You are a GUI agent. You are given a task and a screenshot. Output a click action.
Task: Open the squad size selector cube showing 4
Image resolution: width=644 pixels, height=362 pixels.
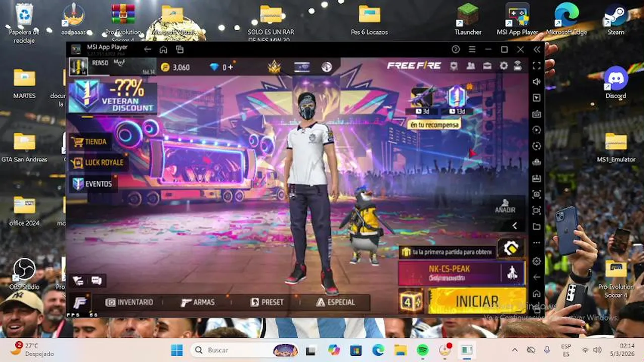coord(411,301)
